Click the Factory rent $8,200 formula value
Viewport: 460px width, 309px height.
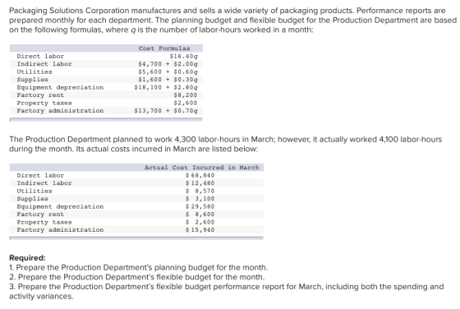[186, 95]
